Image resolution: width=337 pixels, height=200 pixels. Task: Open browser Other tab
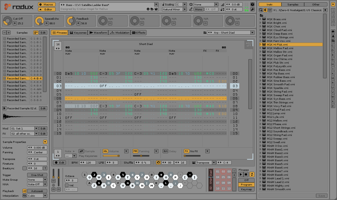tap(316, 4)
